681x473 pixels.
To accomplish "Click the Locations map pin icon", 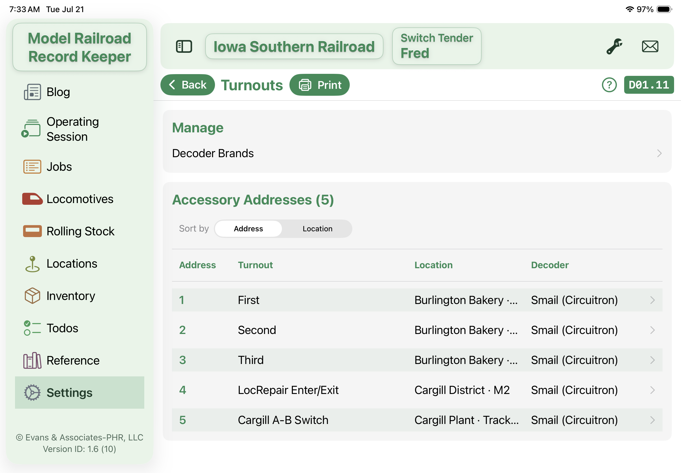I will [x=32, y=264].
